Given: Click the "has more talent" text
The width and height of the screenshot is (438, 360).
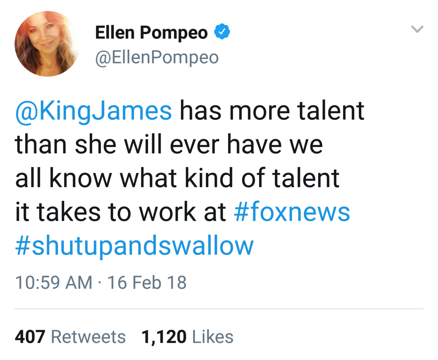Looking at the screenshot, I should (272, 111).
